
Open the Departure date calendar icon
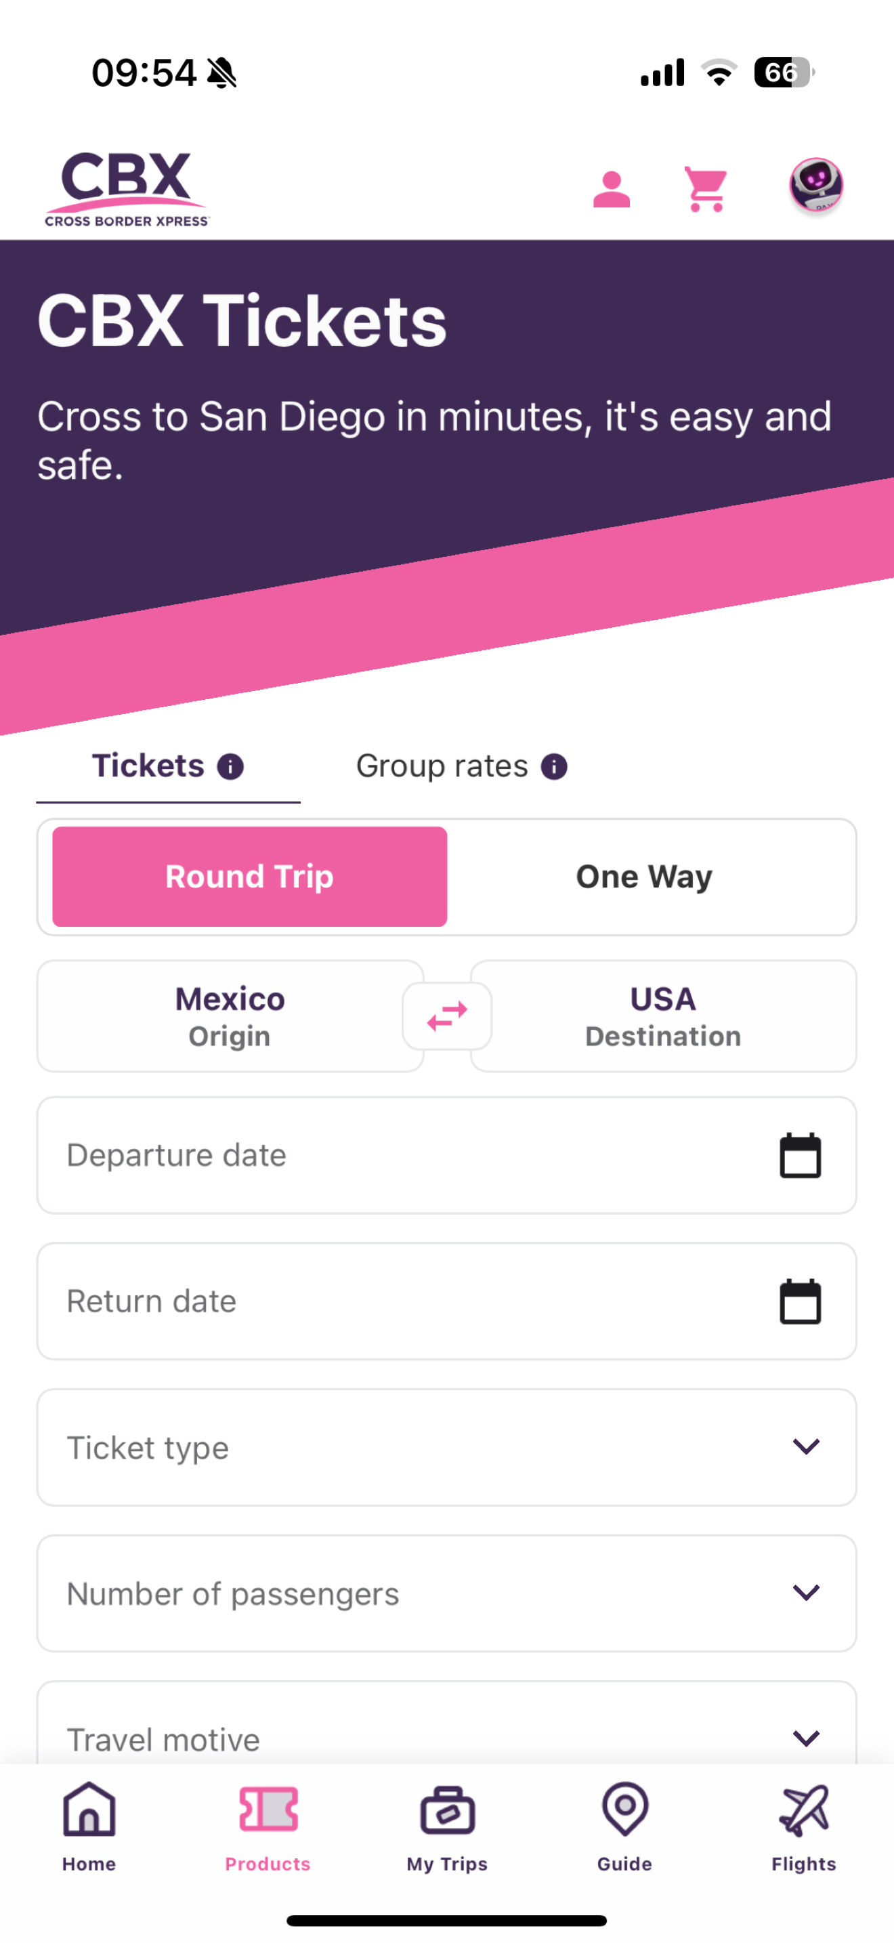pyautogui.click(x=800, y=1155)
